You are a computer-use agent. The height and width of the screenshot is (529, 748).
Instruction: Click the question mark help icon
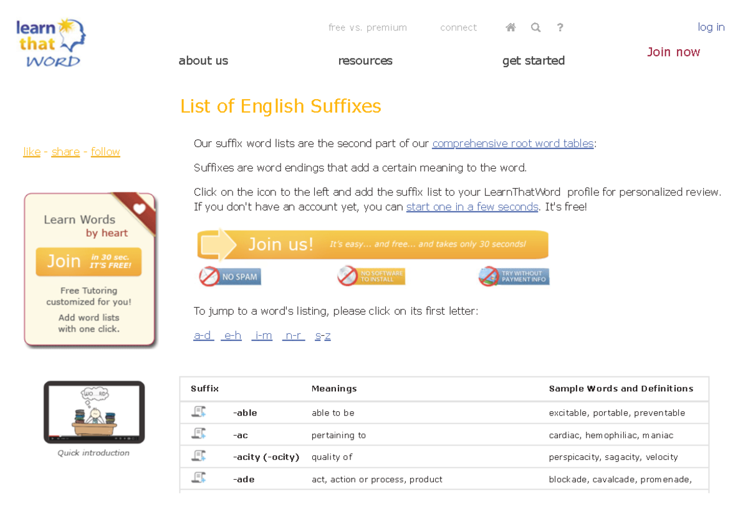click(560, 27)
